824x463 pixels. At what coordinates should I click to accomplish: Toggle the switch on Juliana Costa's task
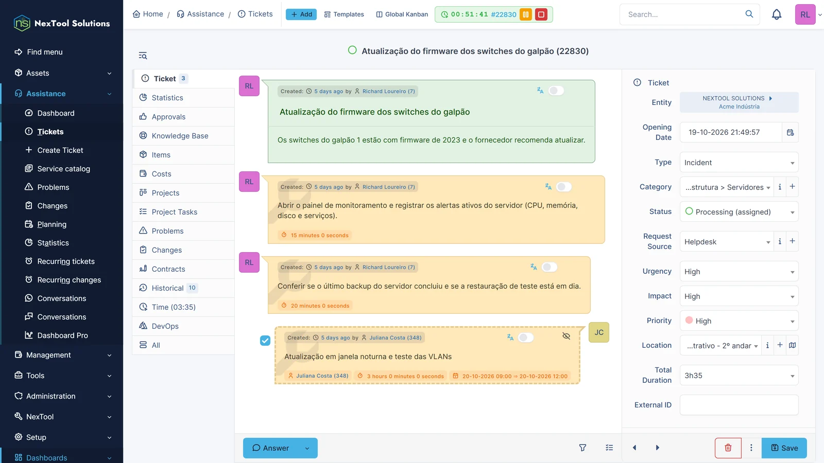pos(526,337)
